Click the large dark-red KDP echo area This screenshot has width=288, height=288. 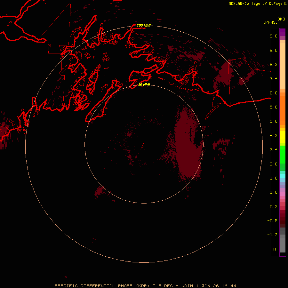187,145
